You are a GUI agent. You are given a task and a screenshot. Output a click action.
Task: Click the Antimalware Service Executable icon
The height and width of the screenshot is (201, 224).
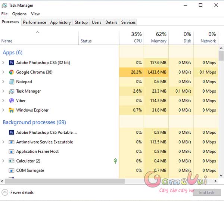[x=12, y=142]
